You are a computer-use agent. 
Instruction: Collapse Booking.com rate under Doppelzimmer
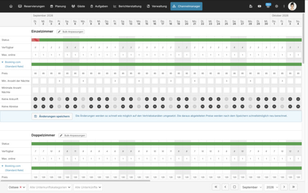pyautogui.click(x=2, y=166)
